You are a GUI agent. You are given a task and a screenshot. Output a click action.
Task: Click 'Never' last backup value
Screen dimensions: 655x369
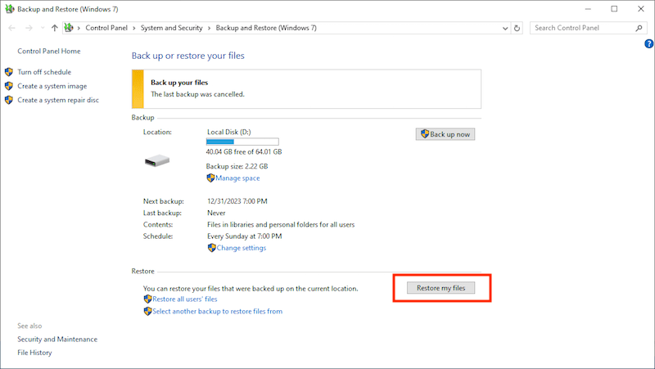pyautogui.click(x=216, y=213)
